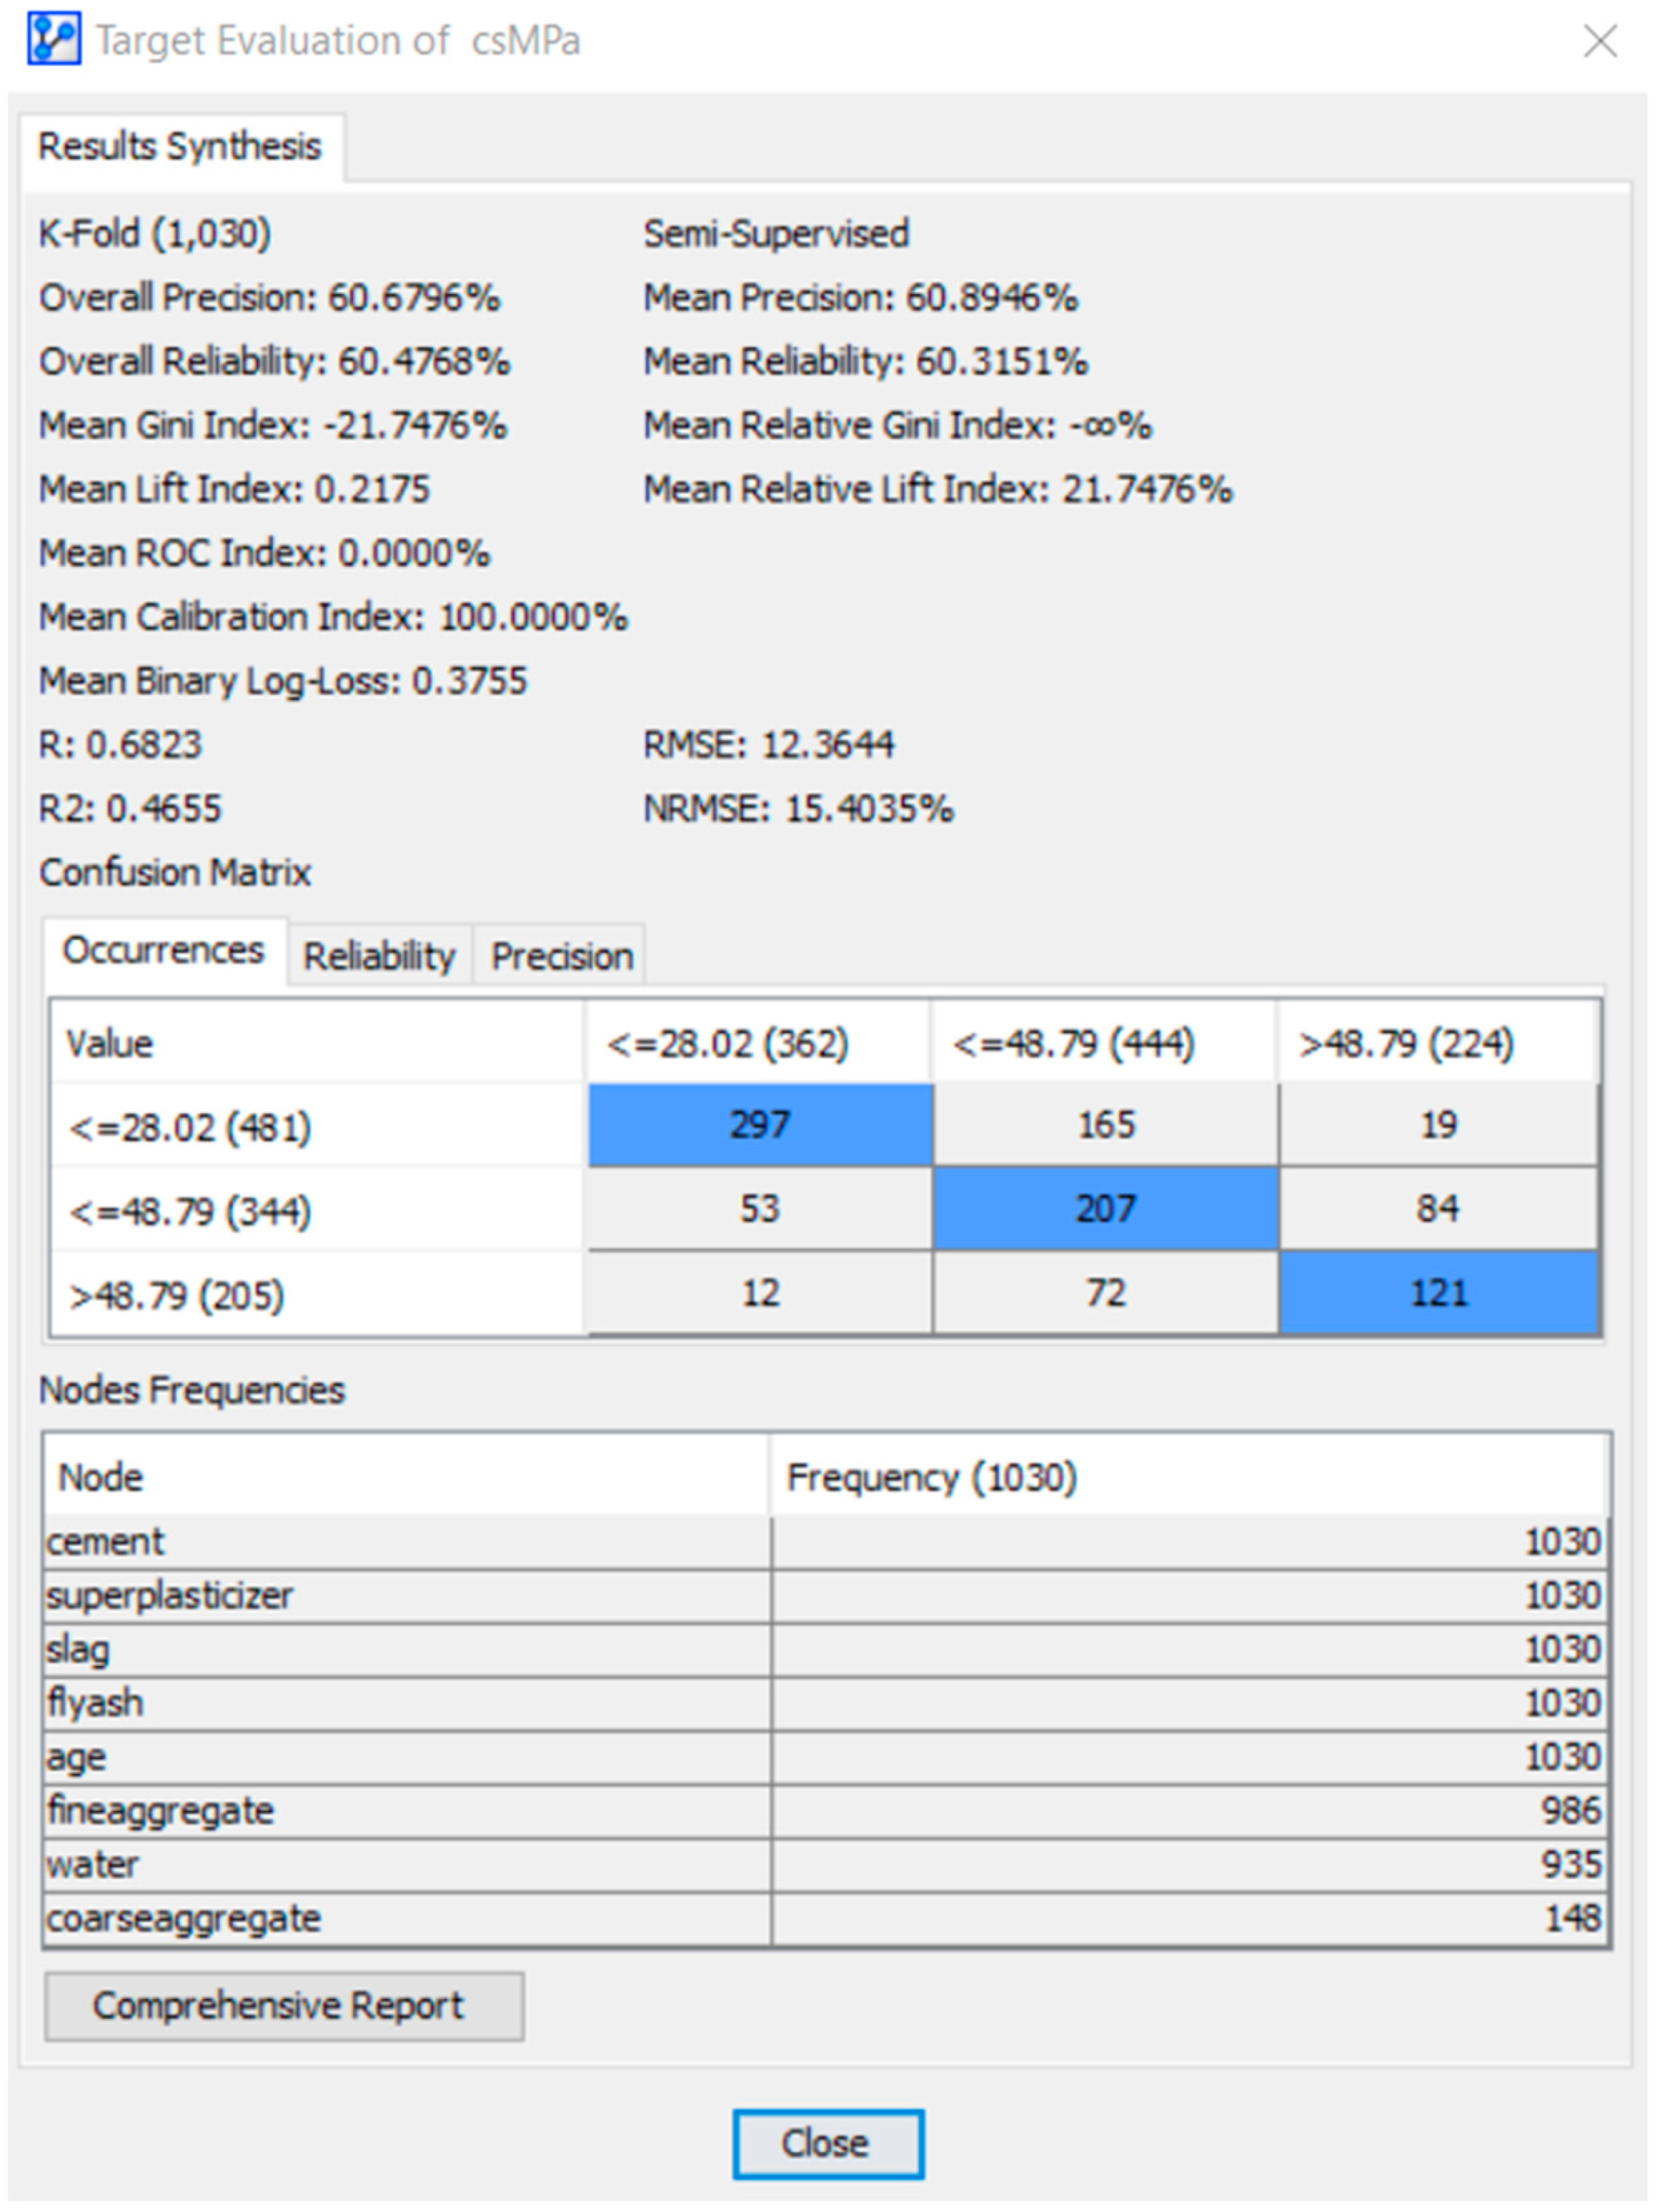The height and width of the screenshot is (2212, 1656).
Task: Click the confusion matrix cell showing 165
Action: point(1105,1125)
